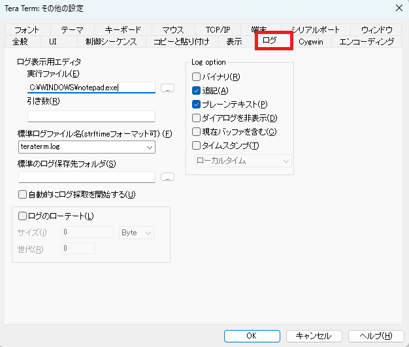Uncheck the 追記 option
409x347 pixels.
click(197, 91)
